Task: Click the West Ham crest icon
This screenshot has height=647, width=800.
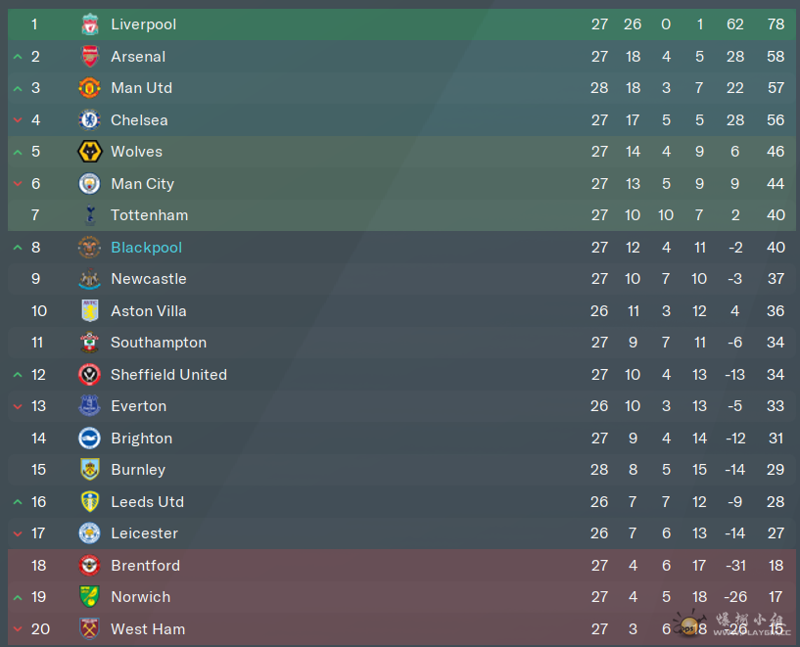Action: tap(90, 629)
